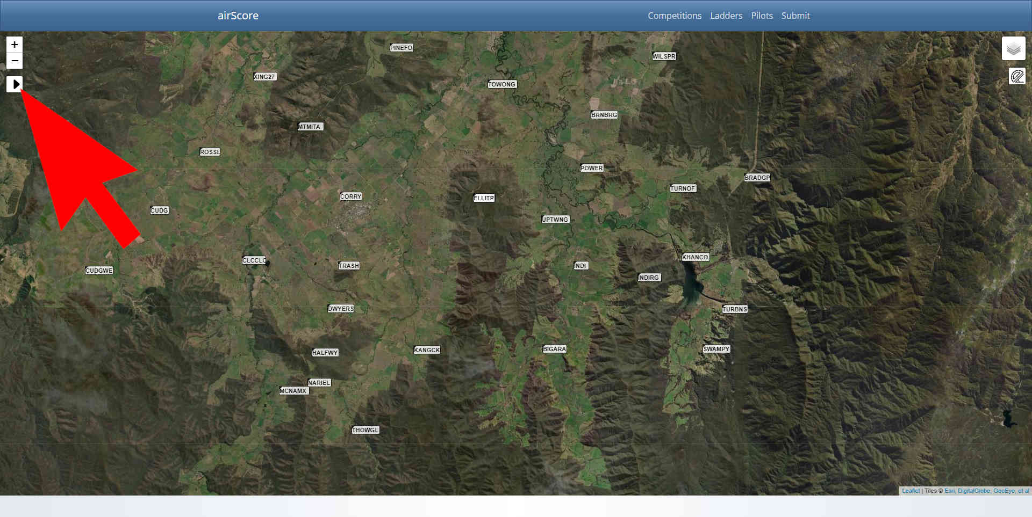Select the measurement tool on the map

pyautogui.click(x=1016, y=76)
